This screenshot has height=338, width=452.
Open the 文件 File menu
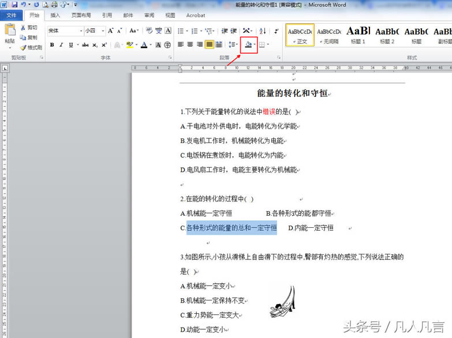pyautogui.click(x=12, y=16)
